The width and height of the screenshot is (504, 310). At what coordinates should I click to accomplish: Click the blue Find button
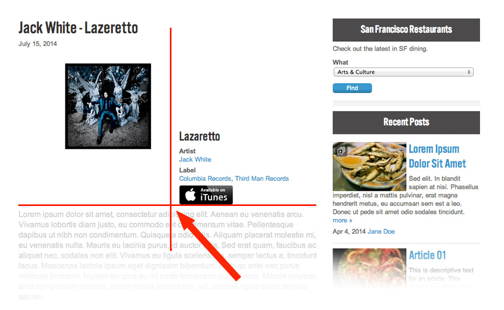click(352, 88)
